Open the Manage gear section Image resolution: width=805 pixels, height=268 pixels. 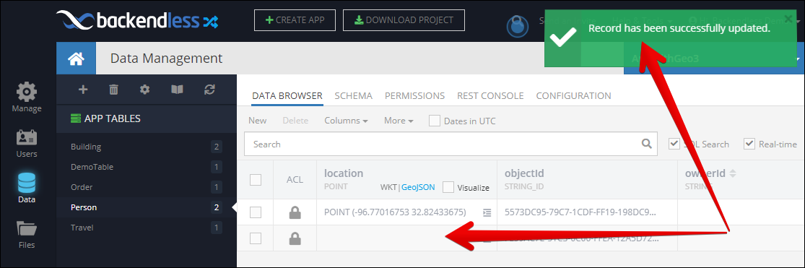click(27, 98)
